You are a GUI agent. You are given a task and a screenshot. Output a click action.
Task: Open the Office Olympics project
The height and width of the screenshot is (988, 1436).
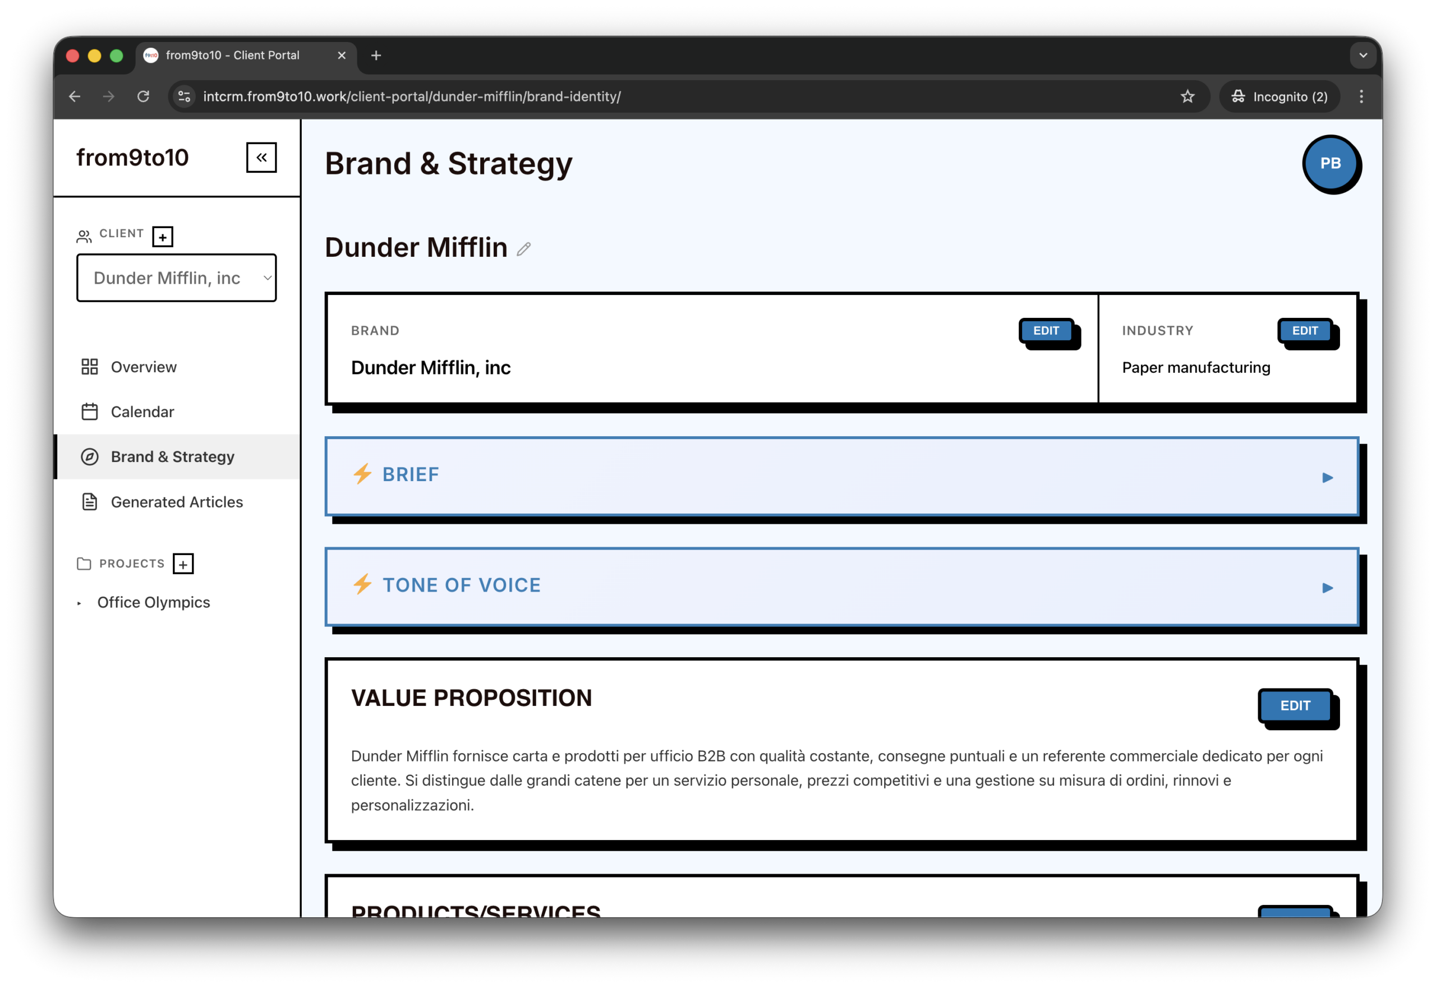tap(154, 602)
